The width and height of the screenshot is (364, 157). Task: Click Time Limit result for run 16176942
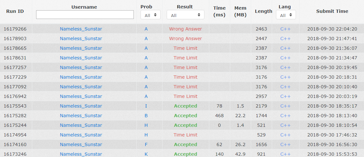tap(185, 96)
